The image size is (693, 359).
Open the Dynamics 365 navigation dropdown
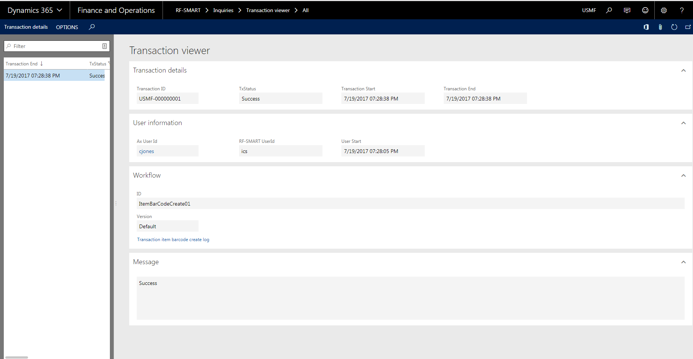(34, 10)
